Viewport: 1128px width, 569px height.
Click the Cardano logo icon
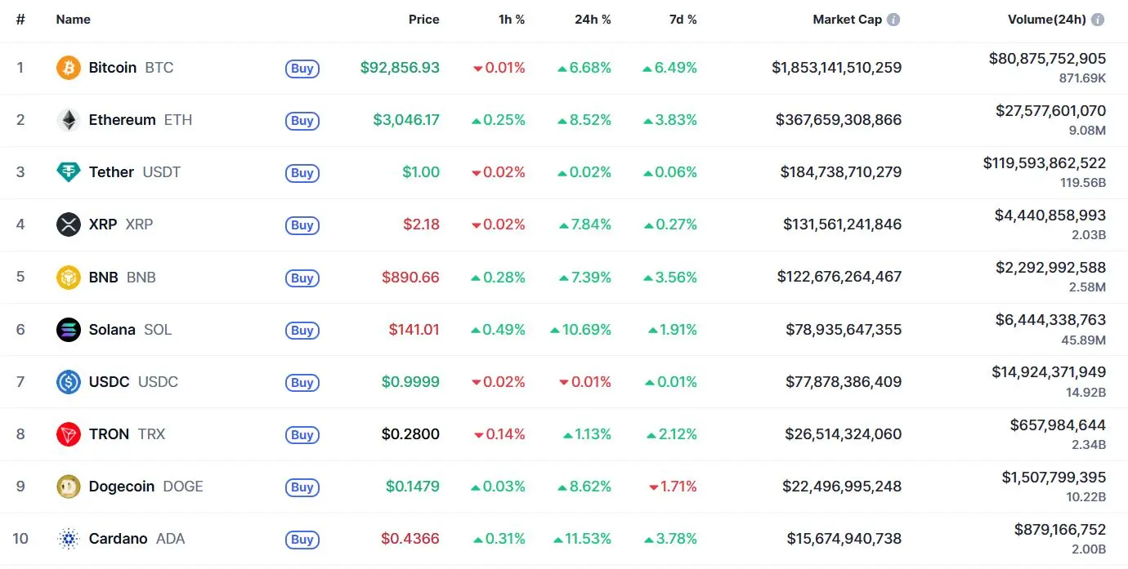(x=69, y=539)
